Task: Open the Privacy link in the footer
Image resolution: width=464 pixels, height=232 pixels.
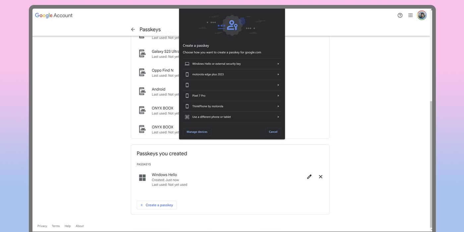Action: click(42, 226)
